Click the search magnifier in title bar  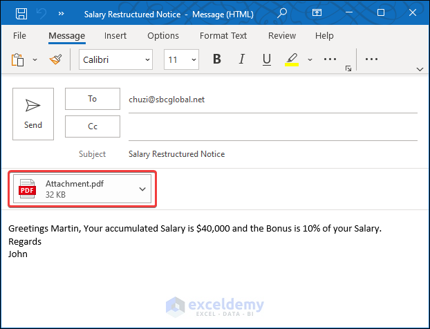pyautogui.click(x=281, y=12)
